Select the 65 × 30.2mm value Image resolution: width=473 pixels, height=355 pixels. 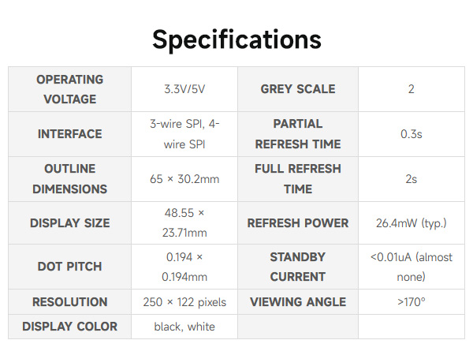(x=184, y=179)
